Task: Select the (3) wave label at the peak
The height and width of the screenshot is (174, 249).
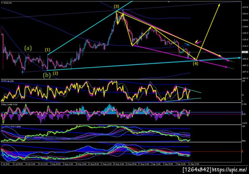Action: click(116, 7)
